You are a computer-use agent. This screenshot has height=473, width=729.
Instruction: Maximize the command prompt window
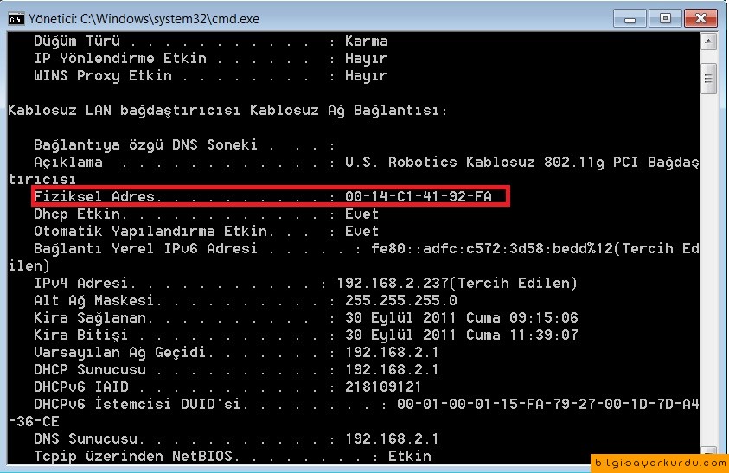(x=665, y=19)
